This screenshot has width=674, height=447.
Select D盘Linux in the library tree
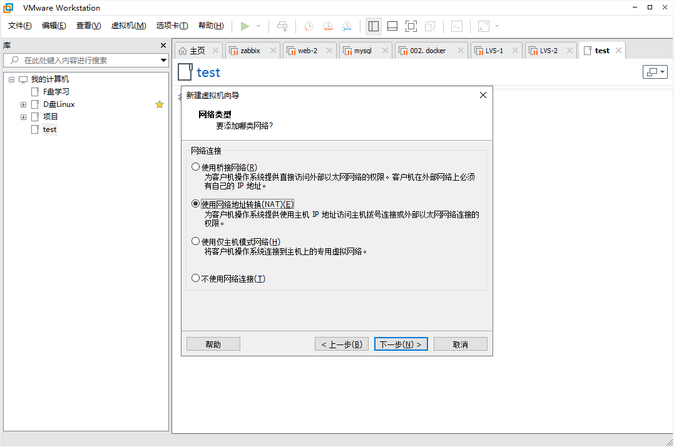click(59, 104)
